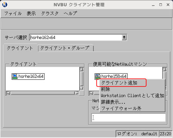Click the up arrow of クライアント list scrollbar
Screen dimensions: 173x138
[x=82, y=69]
